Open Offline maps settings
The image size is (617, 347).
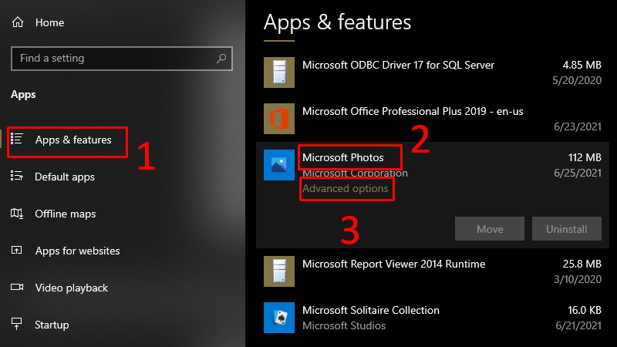66,214
